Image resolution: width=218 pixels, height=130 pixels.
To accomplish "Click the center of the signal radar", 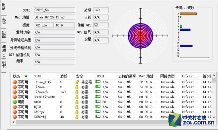I will coord(140,36).
